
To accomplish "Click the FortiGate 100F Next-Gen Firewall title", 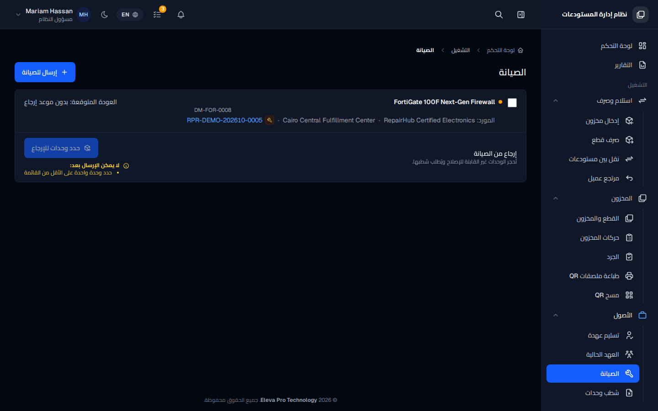I will coord(444,102).
